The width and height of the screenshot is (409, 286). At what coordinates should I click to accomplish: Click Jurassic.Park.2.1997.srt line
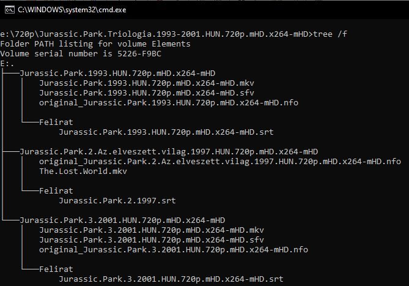point(117,201)
